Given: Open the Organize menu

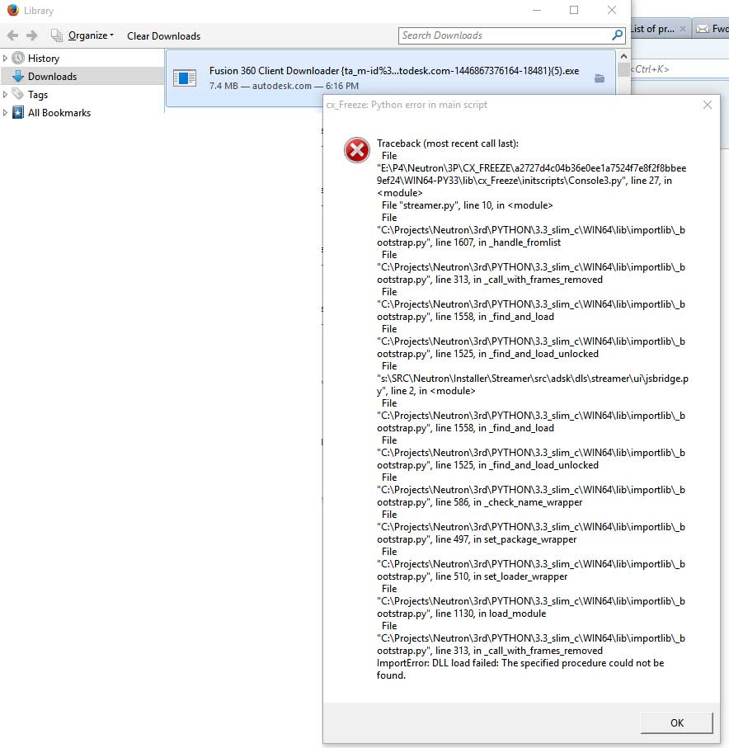Looking at the screenshot, I should (91, 35).
